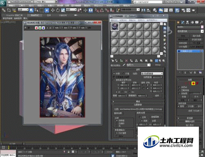Click the Render Production teapot icon
The height and width of the screenshot is (157, 205).
(x=194, y=10)
